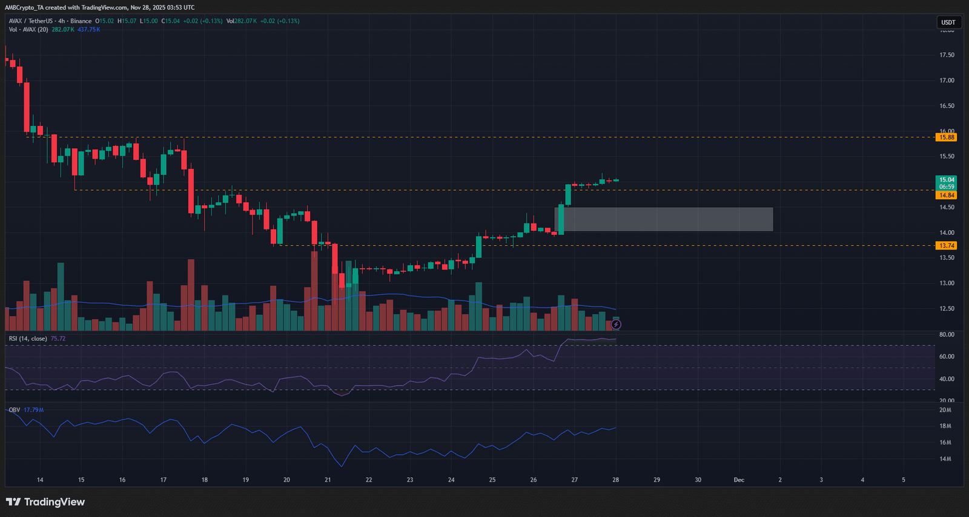Click the AMBCrypto_TA TradingView.com header text
969x517 pixels.
coord(100,7)
